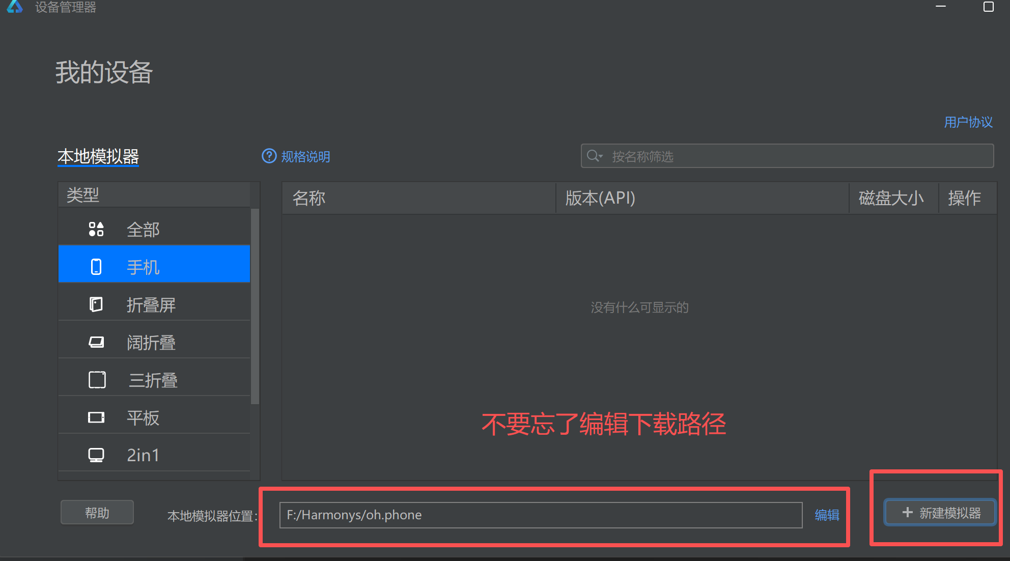This screenshot has height=561, width=1010.
Task: Open the 用户协议 agreement link
Action: 968,122
